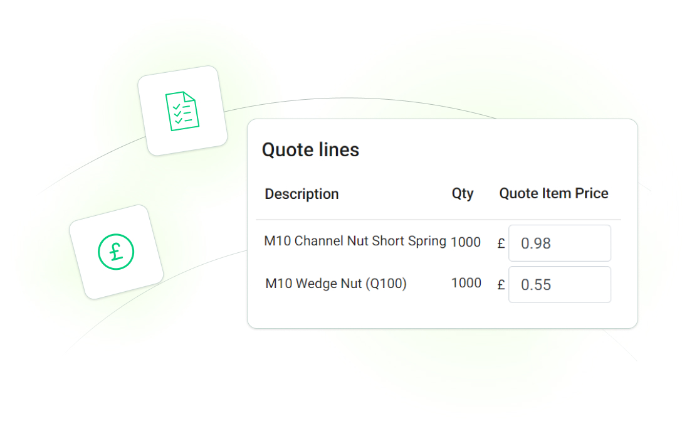Screen dimensions: 687x438
Task: Click the price field showing 0.98
Action: click(560, 243)
